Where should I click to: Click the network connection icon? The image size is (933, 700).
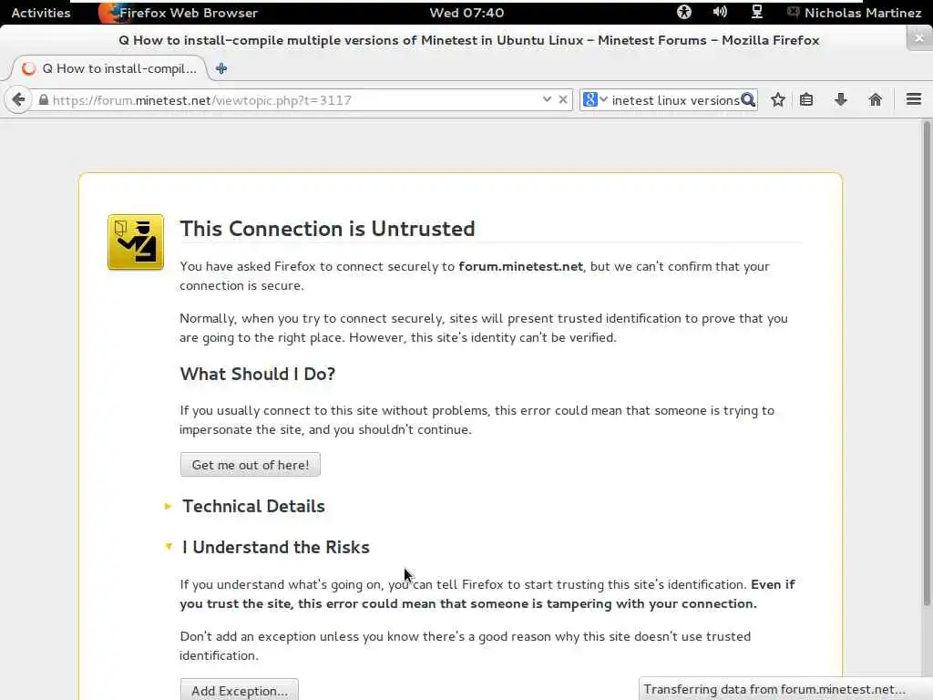[x=757, y=12]
